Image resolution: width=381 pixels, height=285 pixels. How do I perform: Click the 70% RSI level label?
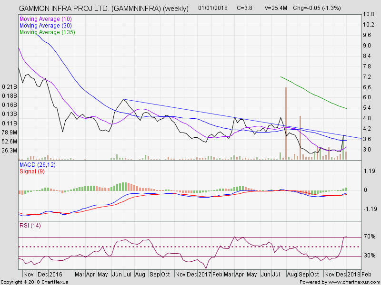point(370,236)
